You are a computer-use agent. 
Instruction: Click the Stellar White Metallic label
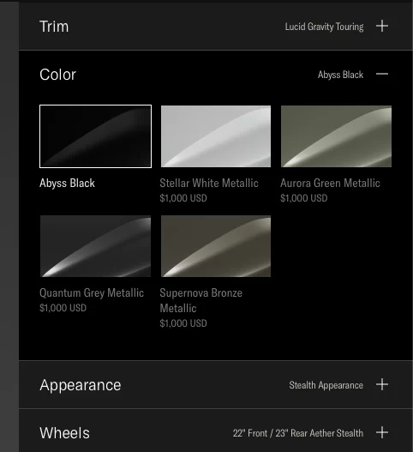(x=209, y=183)
